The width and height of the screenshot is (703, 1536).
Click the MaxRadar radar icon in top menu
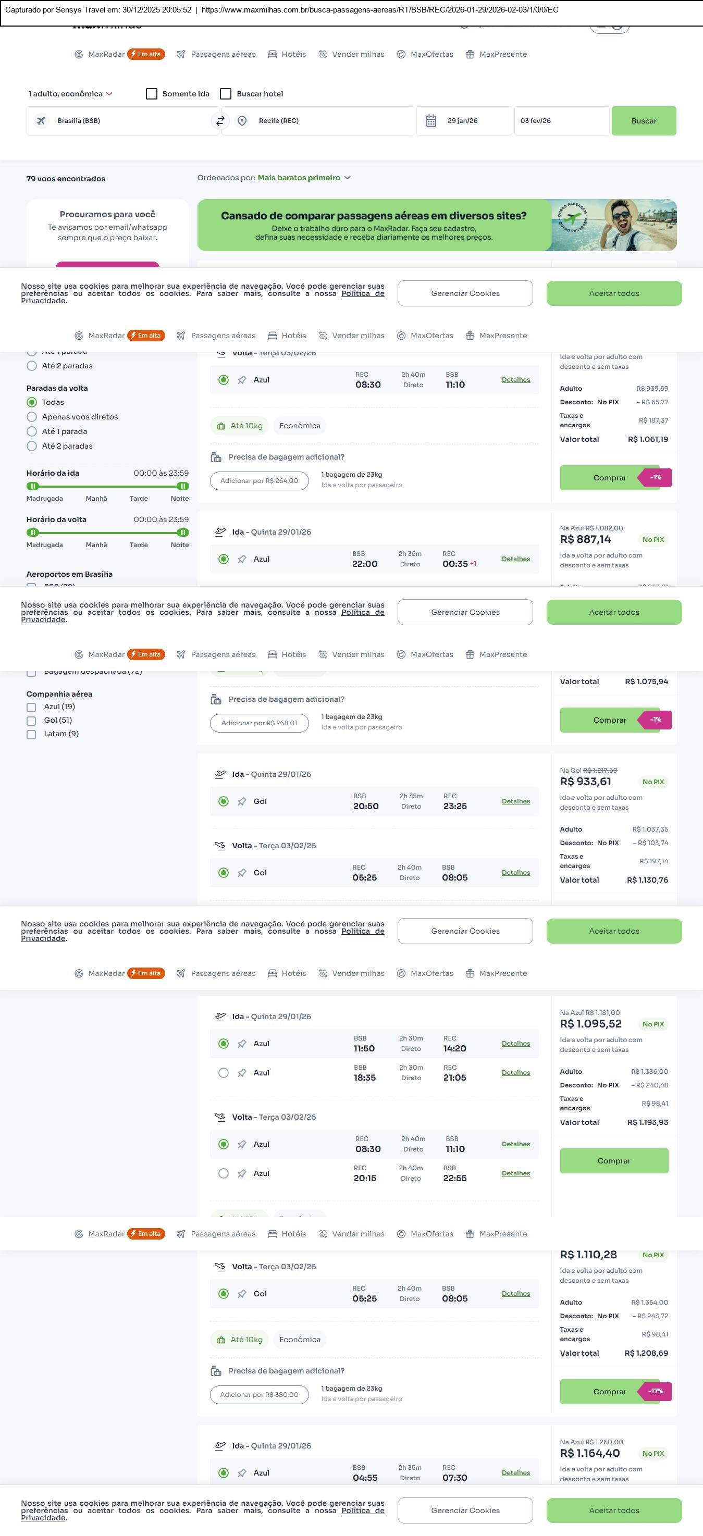click(79, 54)
